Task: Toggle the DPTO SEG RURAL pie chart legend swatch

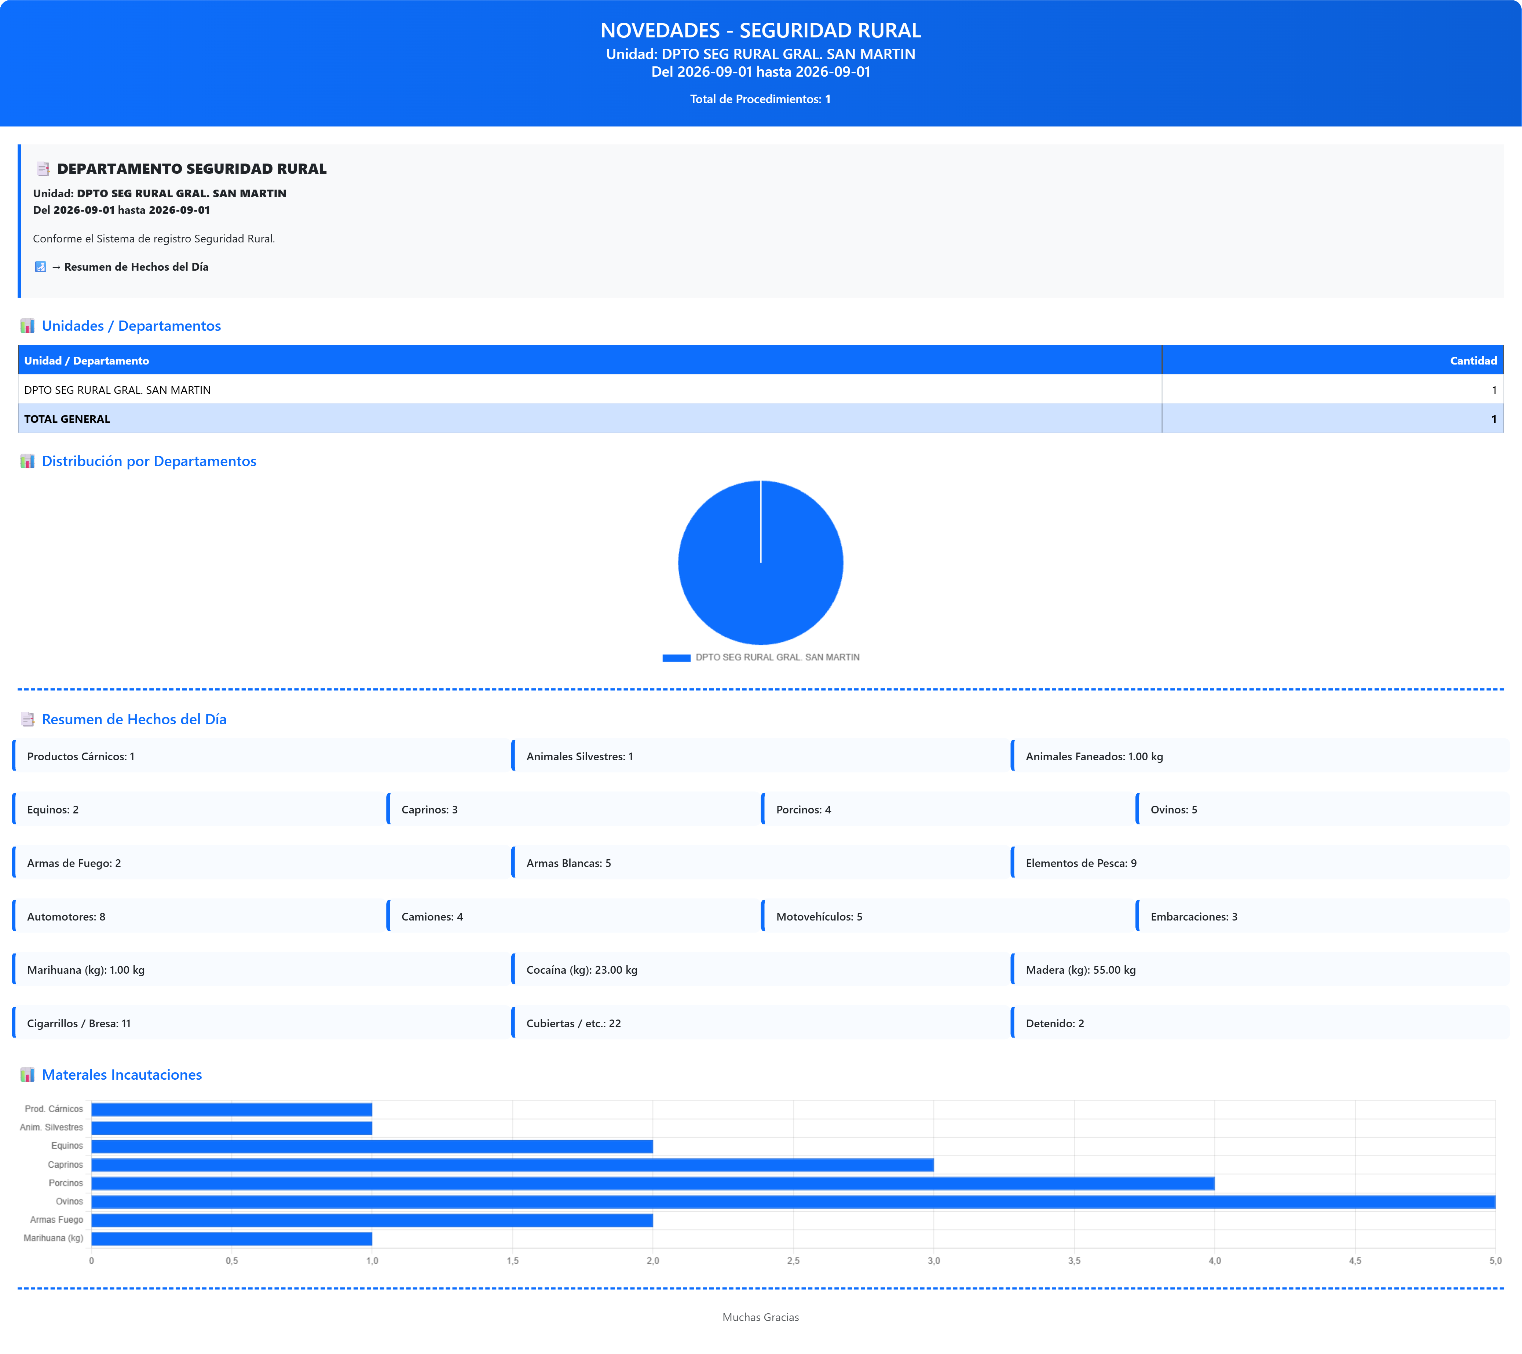Action: pyautogui.click(x=676, y=658)
